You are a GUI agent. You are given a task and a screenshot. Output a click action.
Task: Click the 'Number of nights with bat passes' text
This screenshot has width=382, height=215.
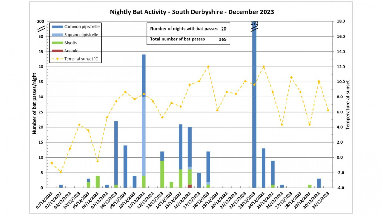184,29
